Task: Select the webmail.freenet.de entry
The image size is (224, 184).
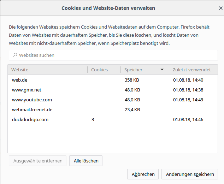Action: [32, 110]
